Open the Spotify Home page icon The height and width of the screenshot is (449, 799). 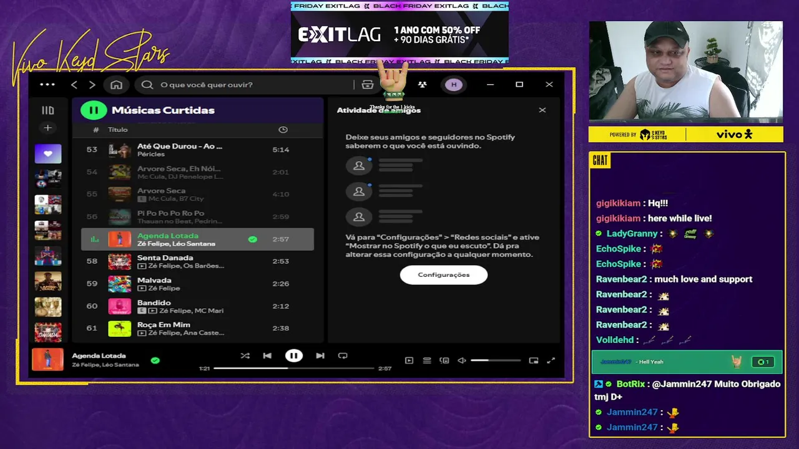[x=116, y=85]
